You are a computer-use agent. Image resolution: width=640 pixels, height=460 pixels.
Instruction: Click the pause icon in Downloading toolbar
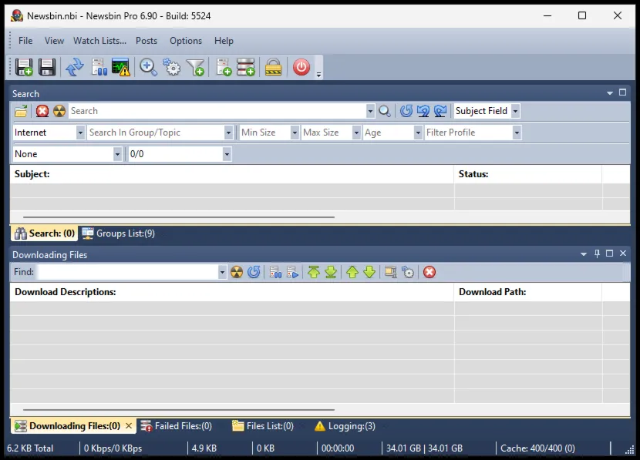pos(275,272)
